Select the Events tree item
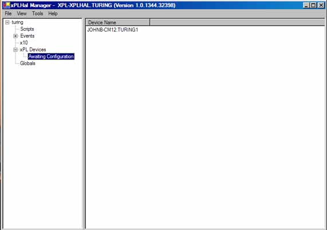 pos(27,36)
